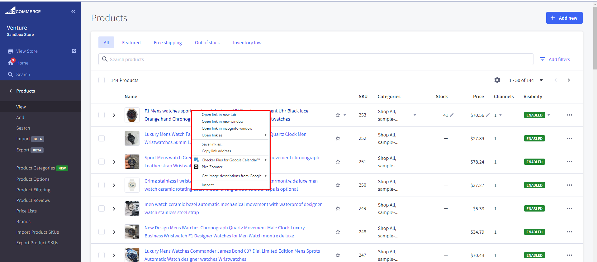Open Product Categories in sidebar
Image resolution: width=597 pixels, height=262 pixels.
pyautogui.click(x=36, y=168)
